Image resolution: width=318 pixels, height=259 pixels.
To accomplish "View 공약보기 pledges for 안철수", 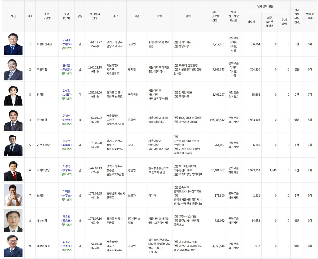I will tap(66, 124).
